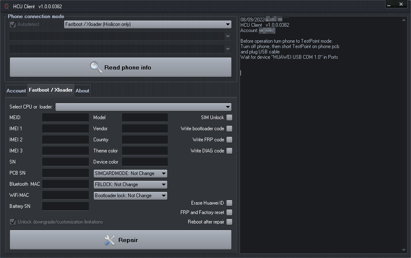Click the Country input field
Viewport: 411px width, 258px height.
tap(145, 140)
